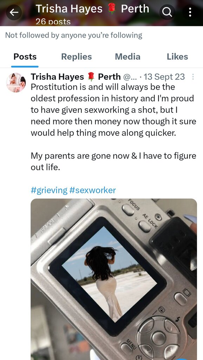Viewport: 203px width, 360px height.
Task: Click the 13 Sept 23 timestamp
Action: coord(164,77)
